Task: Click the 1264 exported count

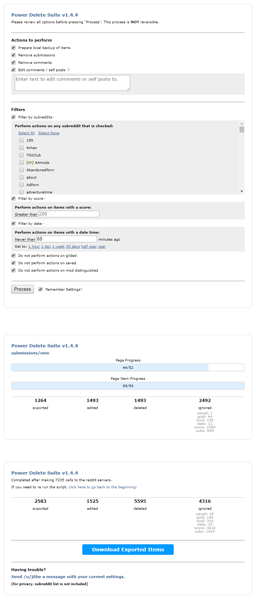Action: pyautogui.click(x=40, y=401)
